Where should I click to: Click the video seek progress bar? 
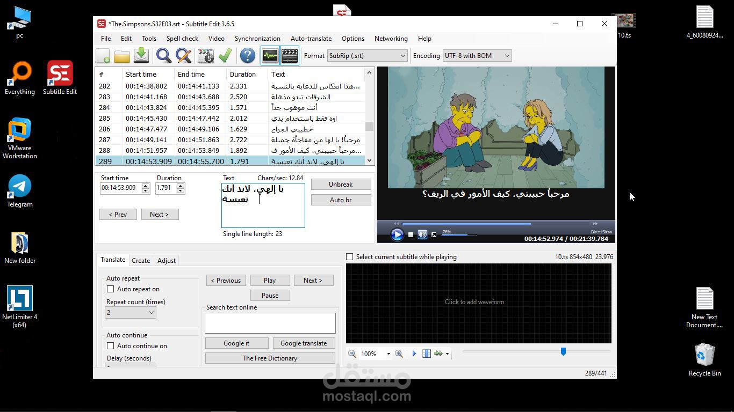tap(495, 223)
